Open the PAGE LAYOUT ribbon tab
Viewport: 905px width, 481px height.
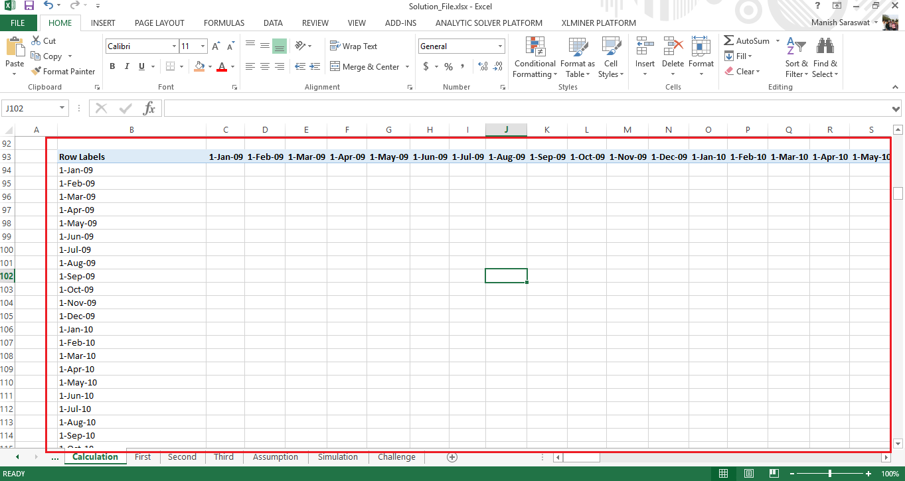pyautogui.click(x=159, y=23)
